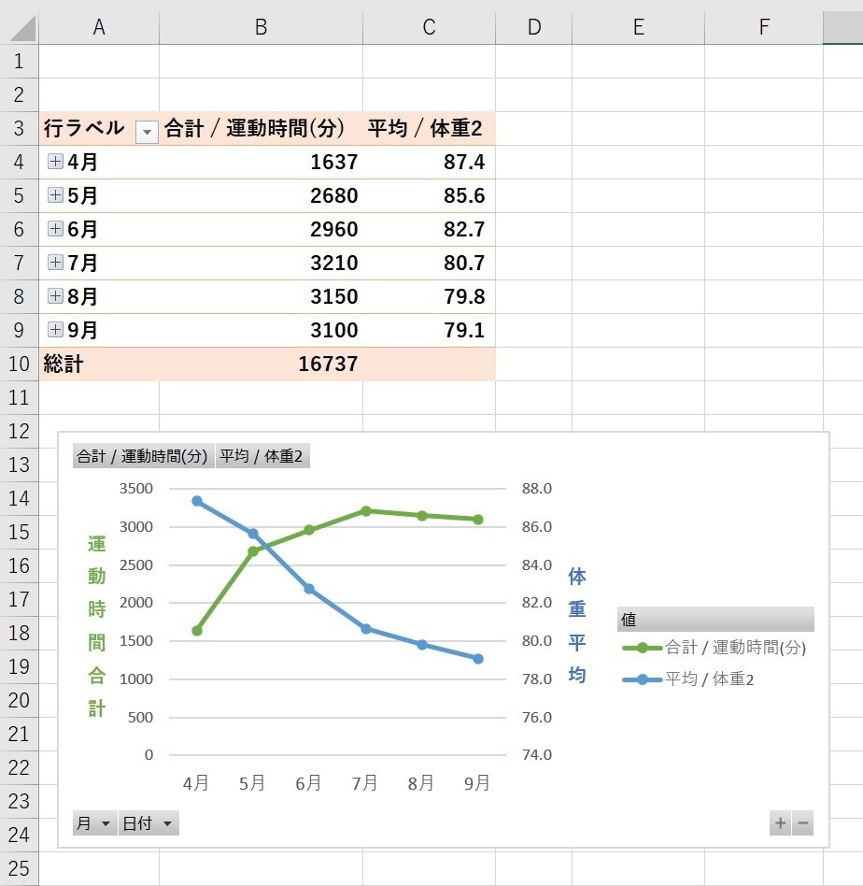
Task: Click cell with weight 87.4
Action: tap(430, 163)
